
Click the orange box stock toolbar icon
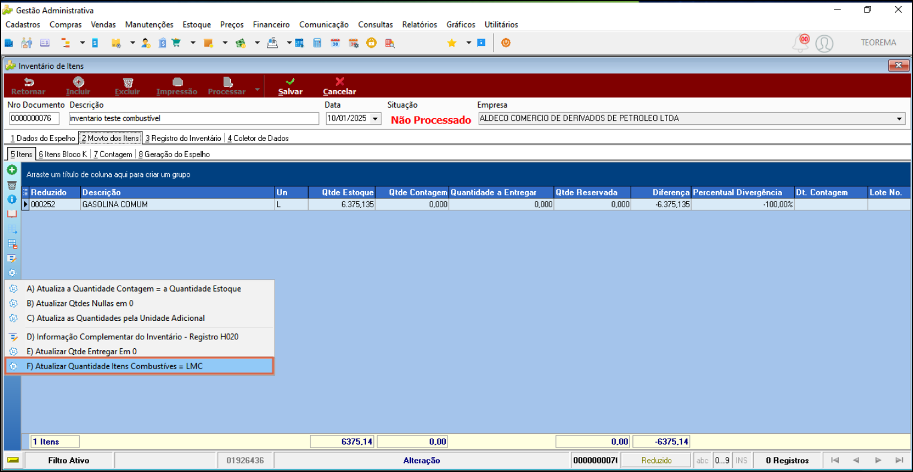tap(208, 43)
